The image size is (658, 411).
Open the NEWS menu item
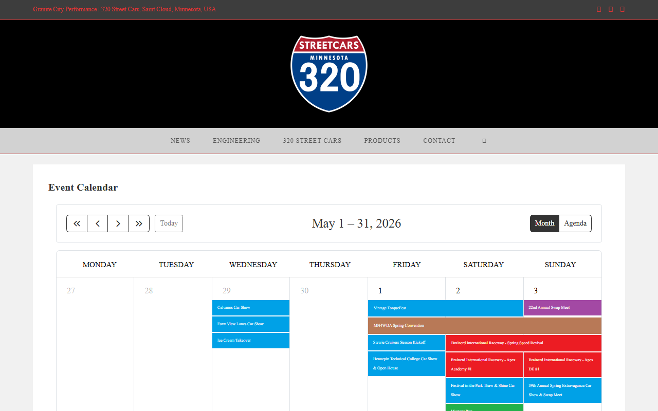[180, 141]
